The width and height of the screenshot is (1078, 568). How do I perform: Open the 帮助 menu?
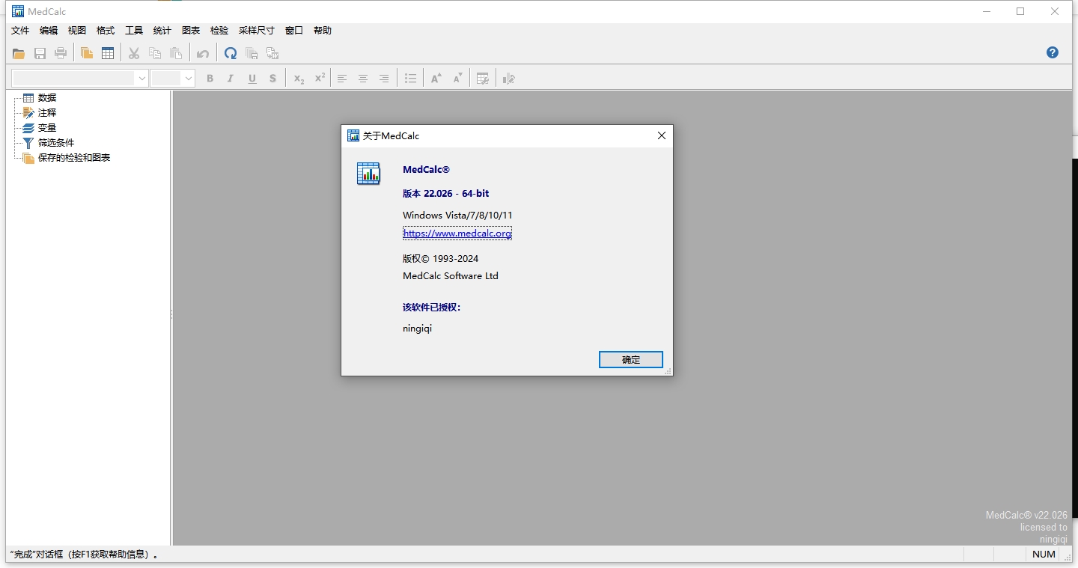pyautogui.click(x=322, y=31)
